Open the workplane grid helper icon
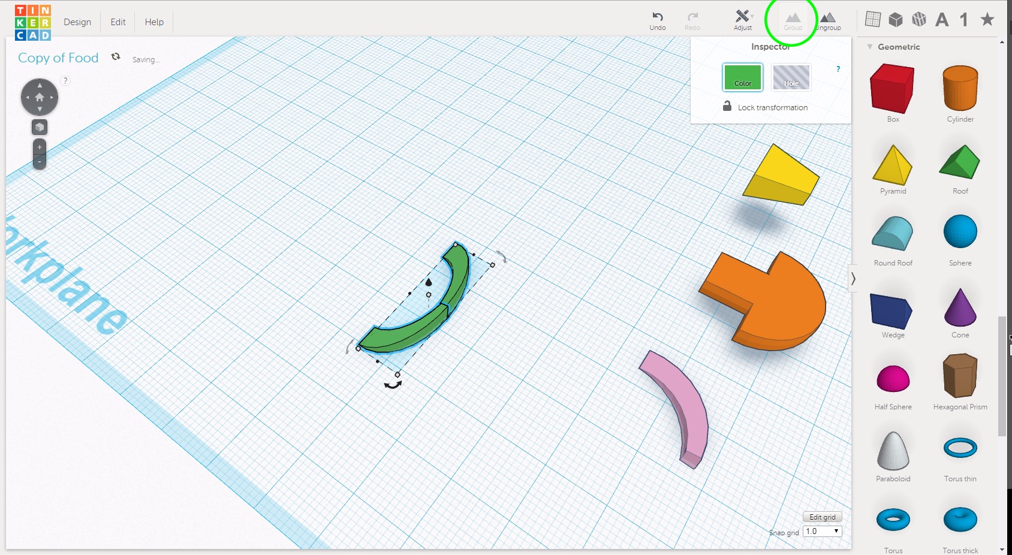This screenshot has height=555, width=1012. click(x=873, y=19)
